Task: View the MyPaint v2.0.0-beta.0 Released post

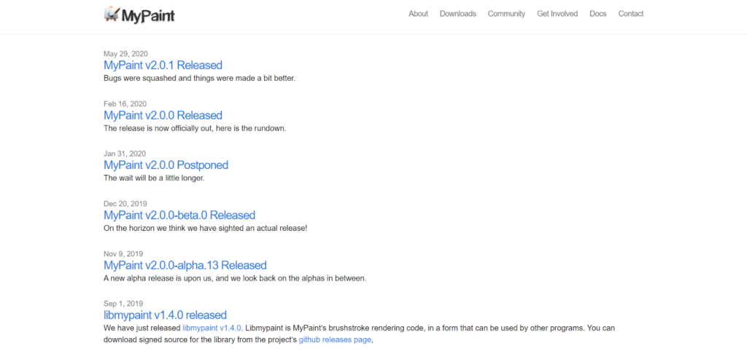Action: coord(179,215)
